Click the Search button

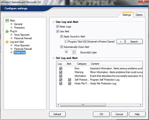pos(134,42)
